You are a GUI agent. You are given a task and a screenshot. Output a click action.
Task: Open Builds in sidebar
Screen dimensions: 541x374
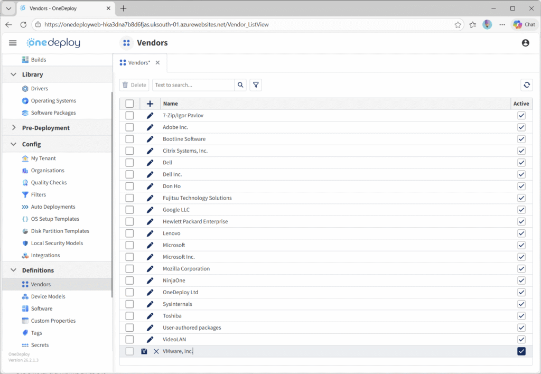point(38,60)
